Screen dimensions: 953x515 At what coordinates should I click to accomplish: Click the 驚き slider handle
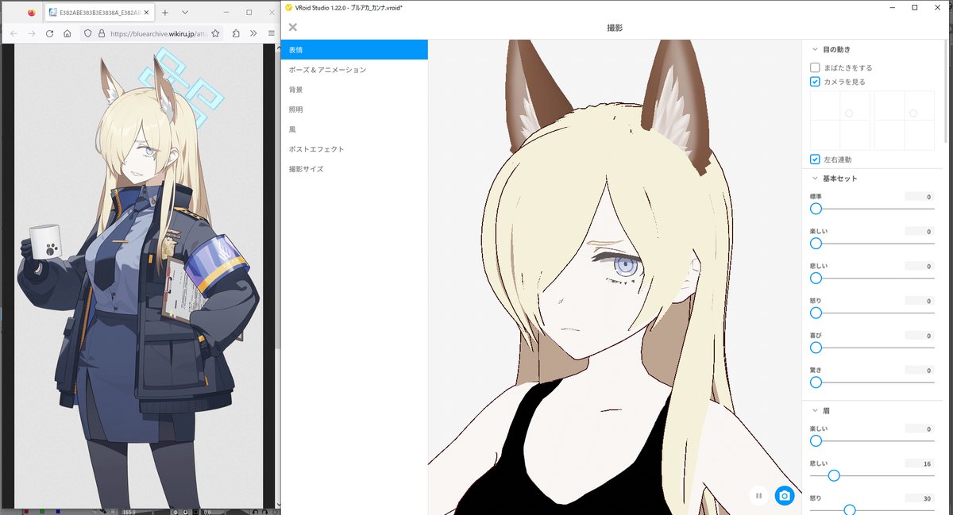[x=816, y=382]
